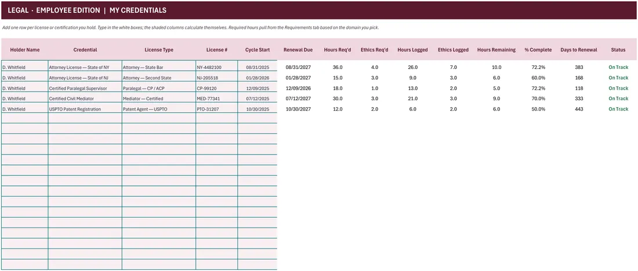Click the 7.0 ethics logged value
Screen dimensions: 638x271
click(x=454, y=67)
